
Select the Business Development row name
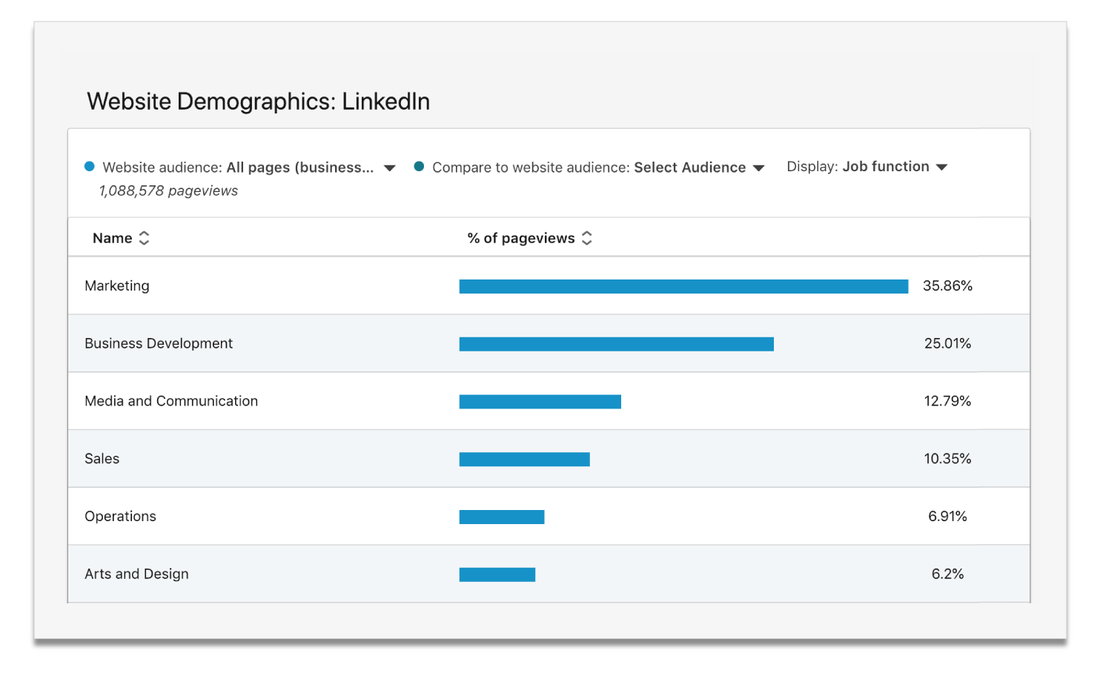tap(159, 343)
